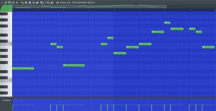Screen dimensions: 216x111
Task: Select the Zoom magnifier tool
Action: click(48, 3)
